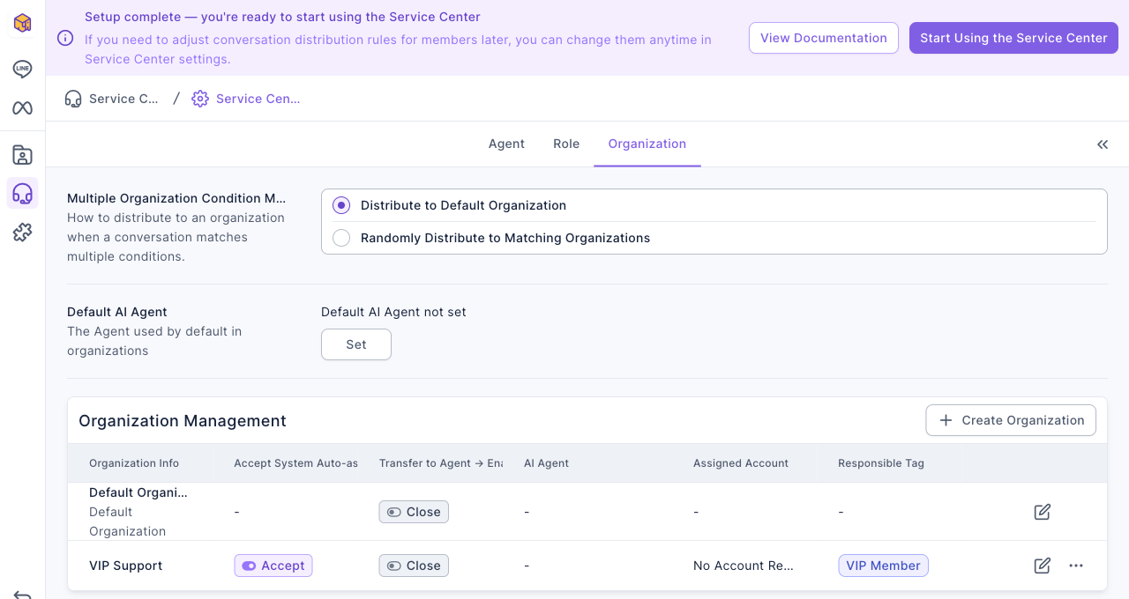Screen dimensions: 1129x599
Task: Click the back arrow icon at sidebar bottom
Action: tap(22, 595)
